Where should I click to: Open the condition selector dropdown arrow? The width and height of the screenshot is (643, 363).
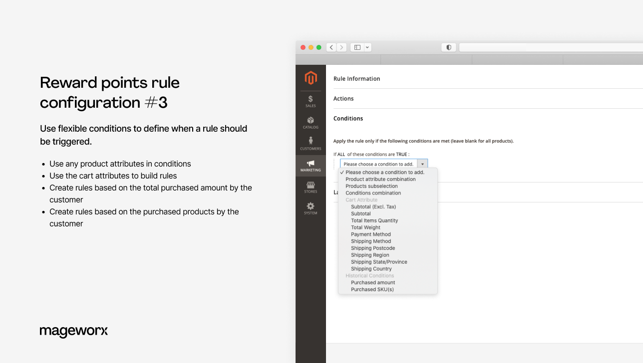422,163
